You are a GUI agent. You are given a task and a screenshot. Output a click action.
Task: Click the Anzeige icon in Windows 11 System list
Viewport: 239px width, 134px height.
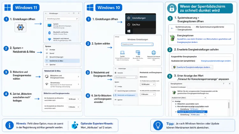click(47, 50)
